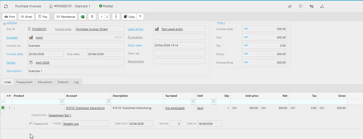Image resolution: width=363 pixels, height=139 pixels.
Task: Click the Supplier field label link
Action: click(x=12, y=38)
